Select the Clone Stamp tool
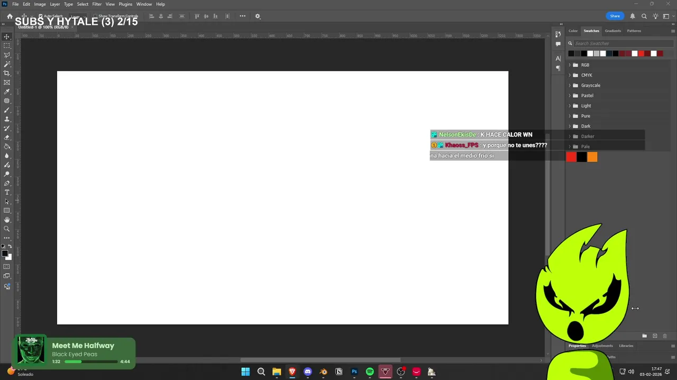The image size is (677, 380). [x=7, y=119]
